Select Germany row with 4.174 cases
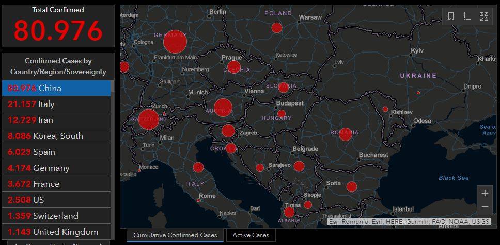 coord(56,168)
